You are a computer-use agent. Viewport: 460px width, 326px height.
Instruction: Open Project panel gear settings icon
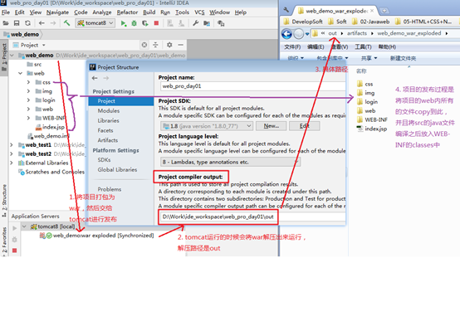169,45
